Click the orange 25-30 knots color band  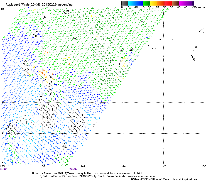point(161,3)
